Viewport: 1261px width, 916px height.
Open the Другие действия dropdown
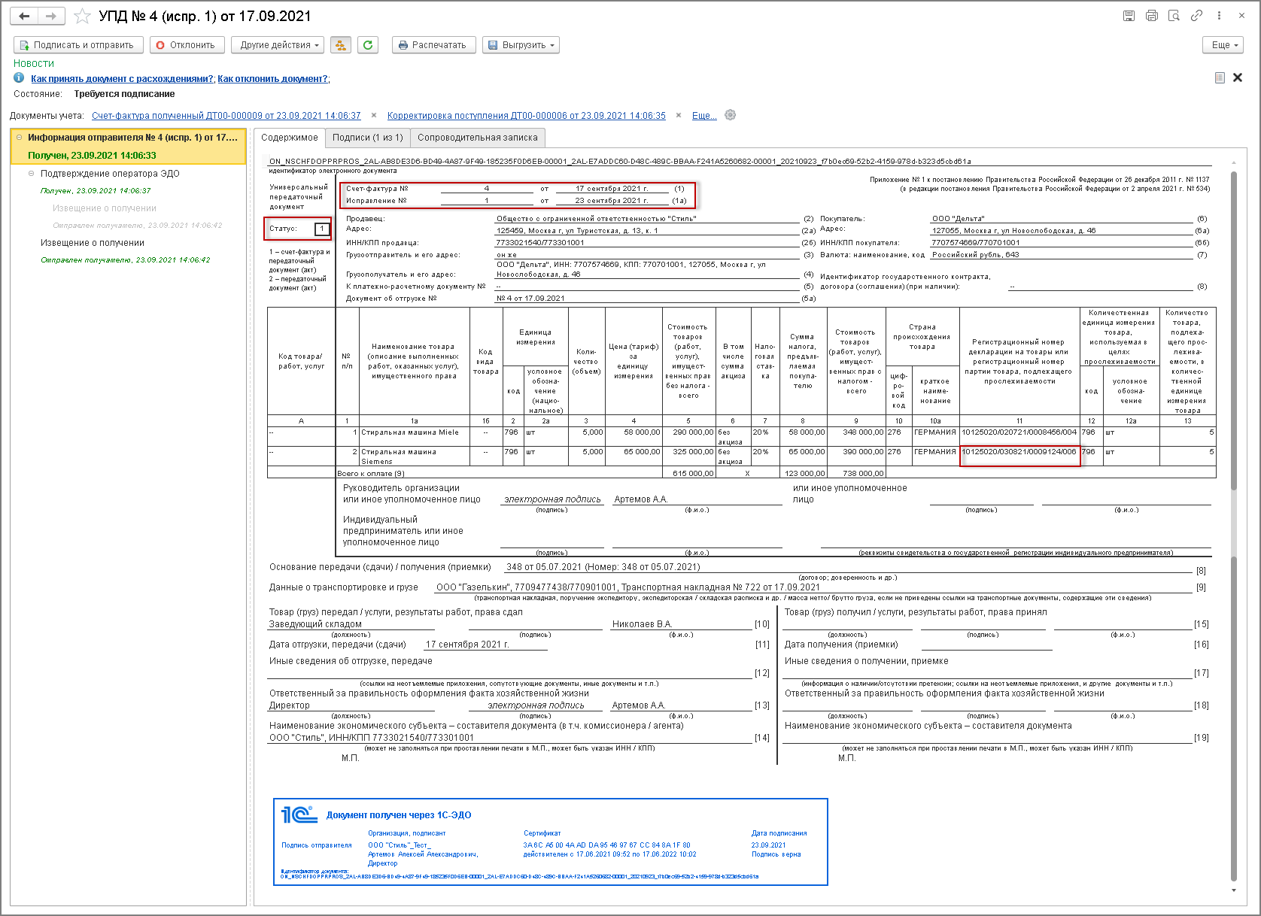[278, 45]
